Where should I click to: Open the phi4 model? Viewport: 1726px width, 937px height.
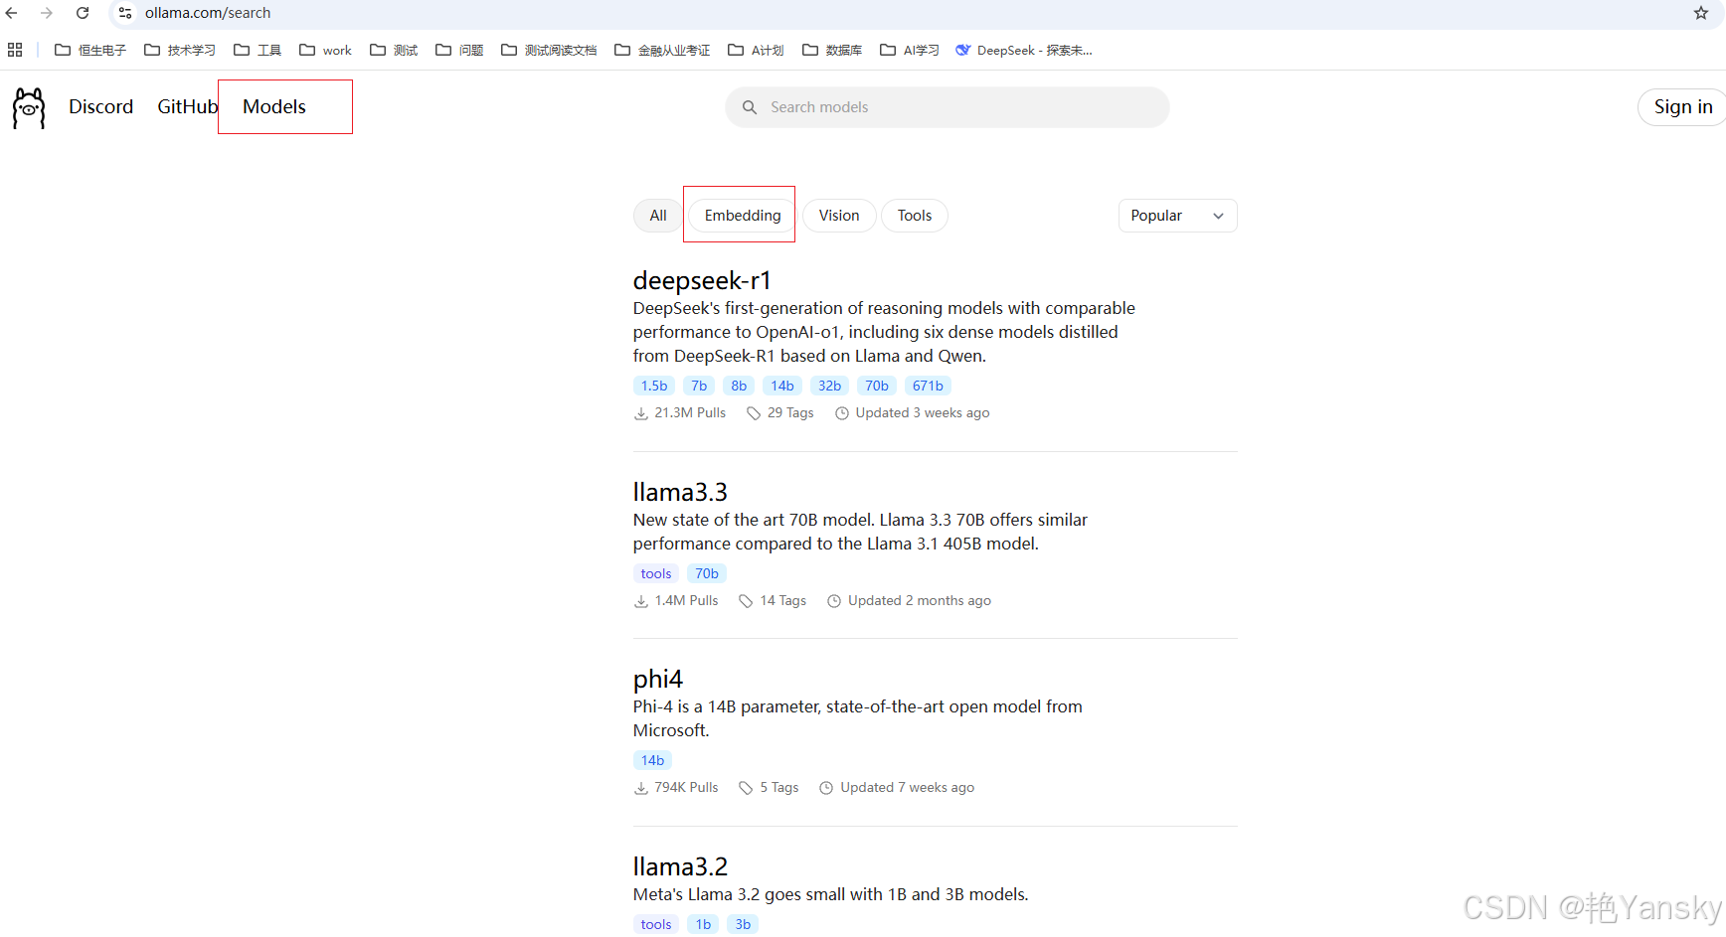click(x=658, y=679)
